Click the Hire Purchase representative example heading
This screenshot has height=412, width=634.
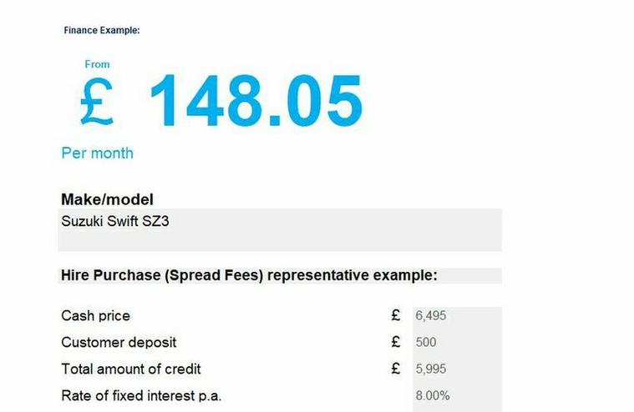[249, 275]
